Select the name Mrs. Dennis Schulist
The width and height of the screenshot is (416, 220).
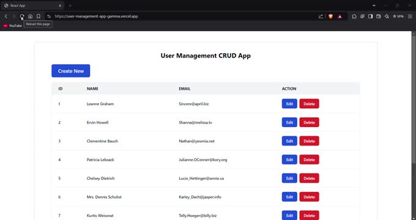[104, 197]
